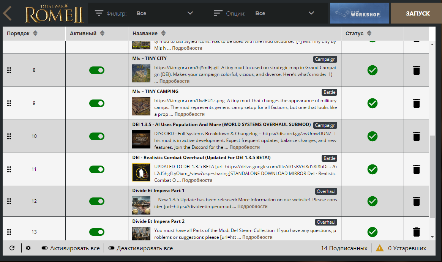The width and height of the screenshot is (442, 262).
Task: Refresh the mod list
Action: [12, 248]
